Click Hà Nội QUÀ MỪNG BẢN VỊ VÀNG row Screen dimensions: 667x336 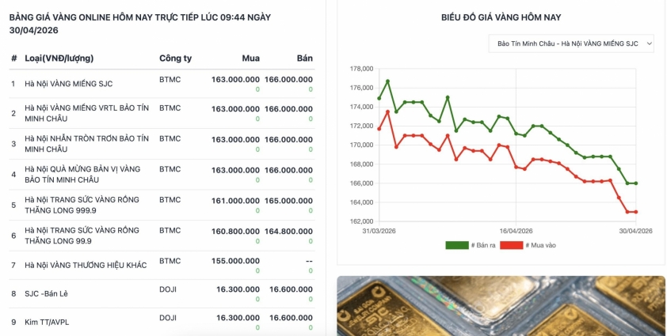[82, 174]
